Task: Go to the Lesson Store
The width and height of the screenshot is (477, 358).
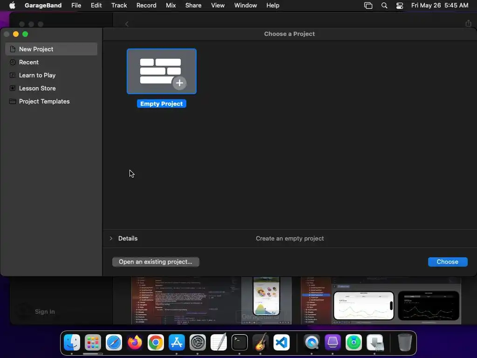Action: [51, 88]
